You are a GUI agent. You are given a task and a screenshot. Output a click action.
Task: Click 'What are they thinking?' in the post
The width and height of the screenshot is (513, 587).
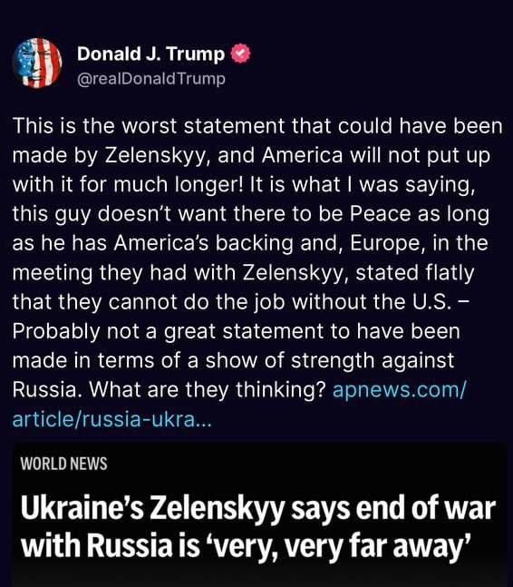tap(208, 390)
